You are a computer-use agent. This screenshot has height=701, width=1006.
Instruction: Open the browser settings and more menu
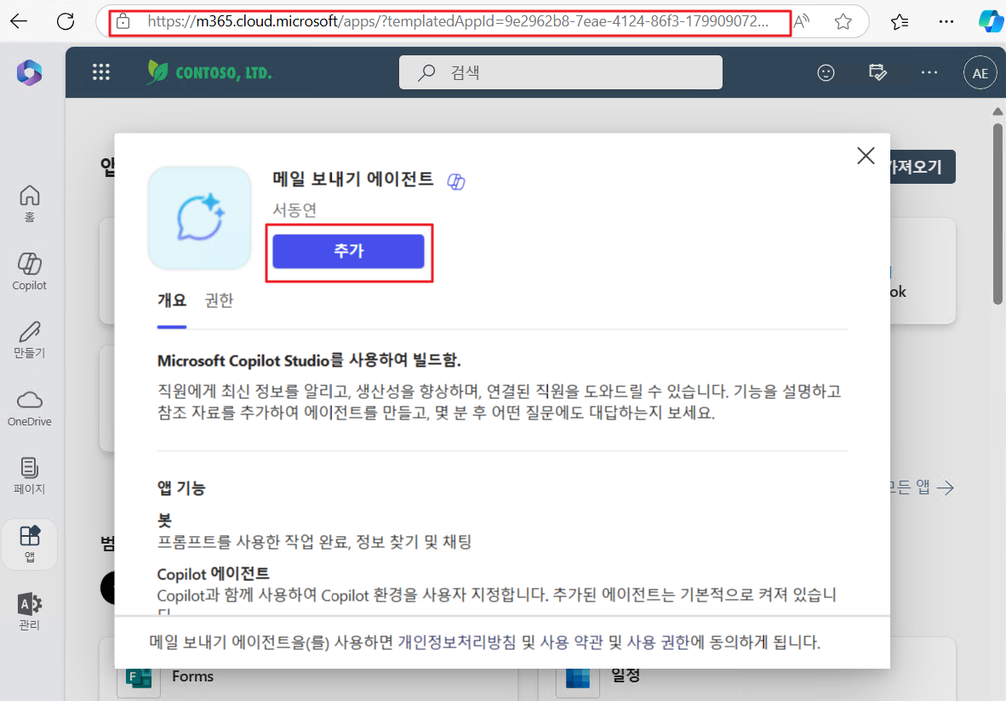pos(946,22)
